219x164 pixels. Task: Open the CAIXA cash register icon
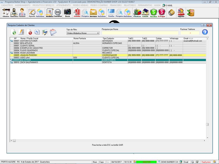tap(145, 13)
